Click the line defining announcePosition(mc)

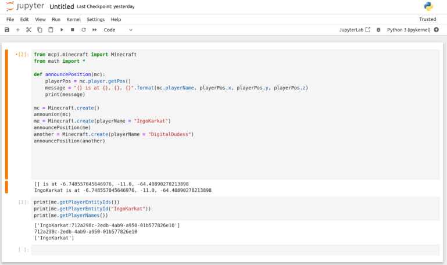(69, 74)
